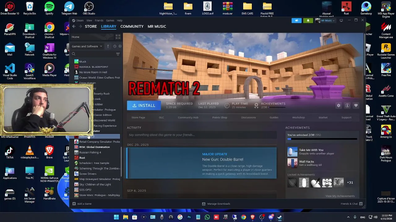Viewport: 396px width, 222px height.
Task: Add Redmatch 2 to favorites heart
Action: [x=356, y=105]
